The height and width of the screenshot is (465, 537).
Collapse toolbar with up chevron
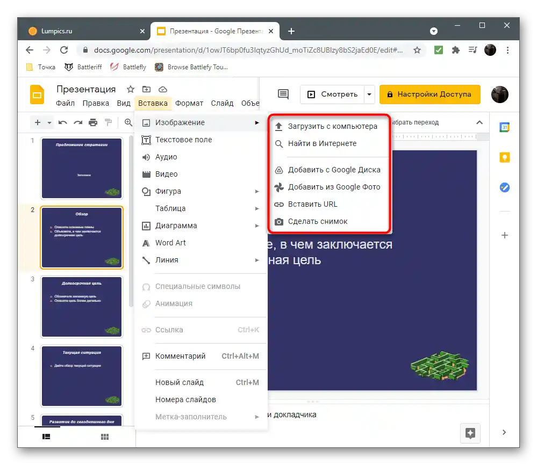coord(479,122)
